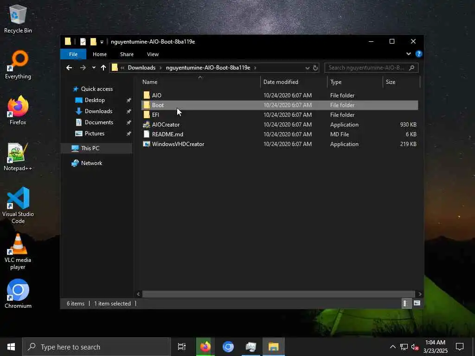Image resolution: width=475 pixels, height=356 pixels.
Task: Go to Downloads in navigation pane
Action: point(98,111)
